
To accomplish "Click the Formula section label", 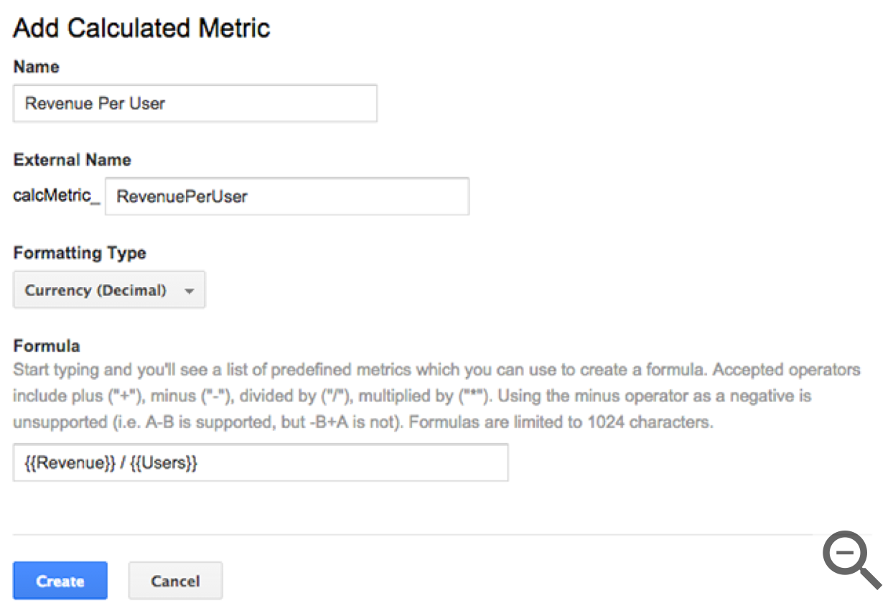I will (46, 345).
